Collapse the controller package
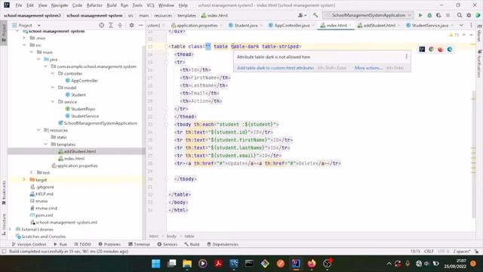The image size is (483, 272). click(53, 73)
